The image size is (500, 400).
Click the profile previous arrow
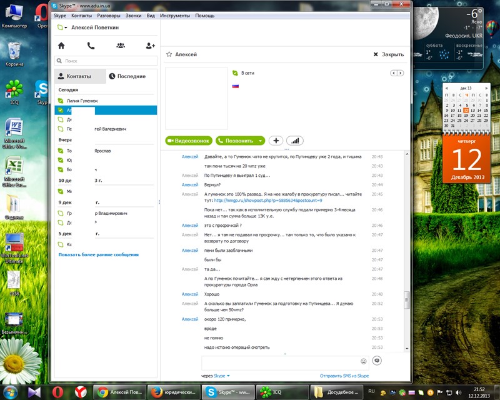pyautogui.click(x=394, y=73)
